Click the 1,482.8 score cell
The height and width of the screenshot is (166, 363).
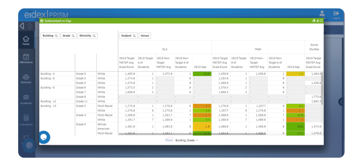(165, 127)
